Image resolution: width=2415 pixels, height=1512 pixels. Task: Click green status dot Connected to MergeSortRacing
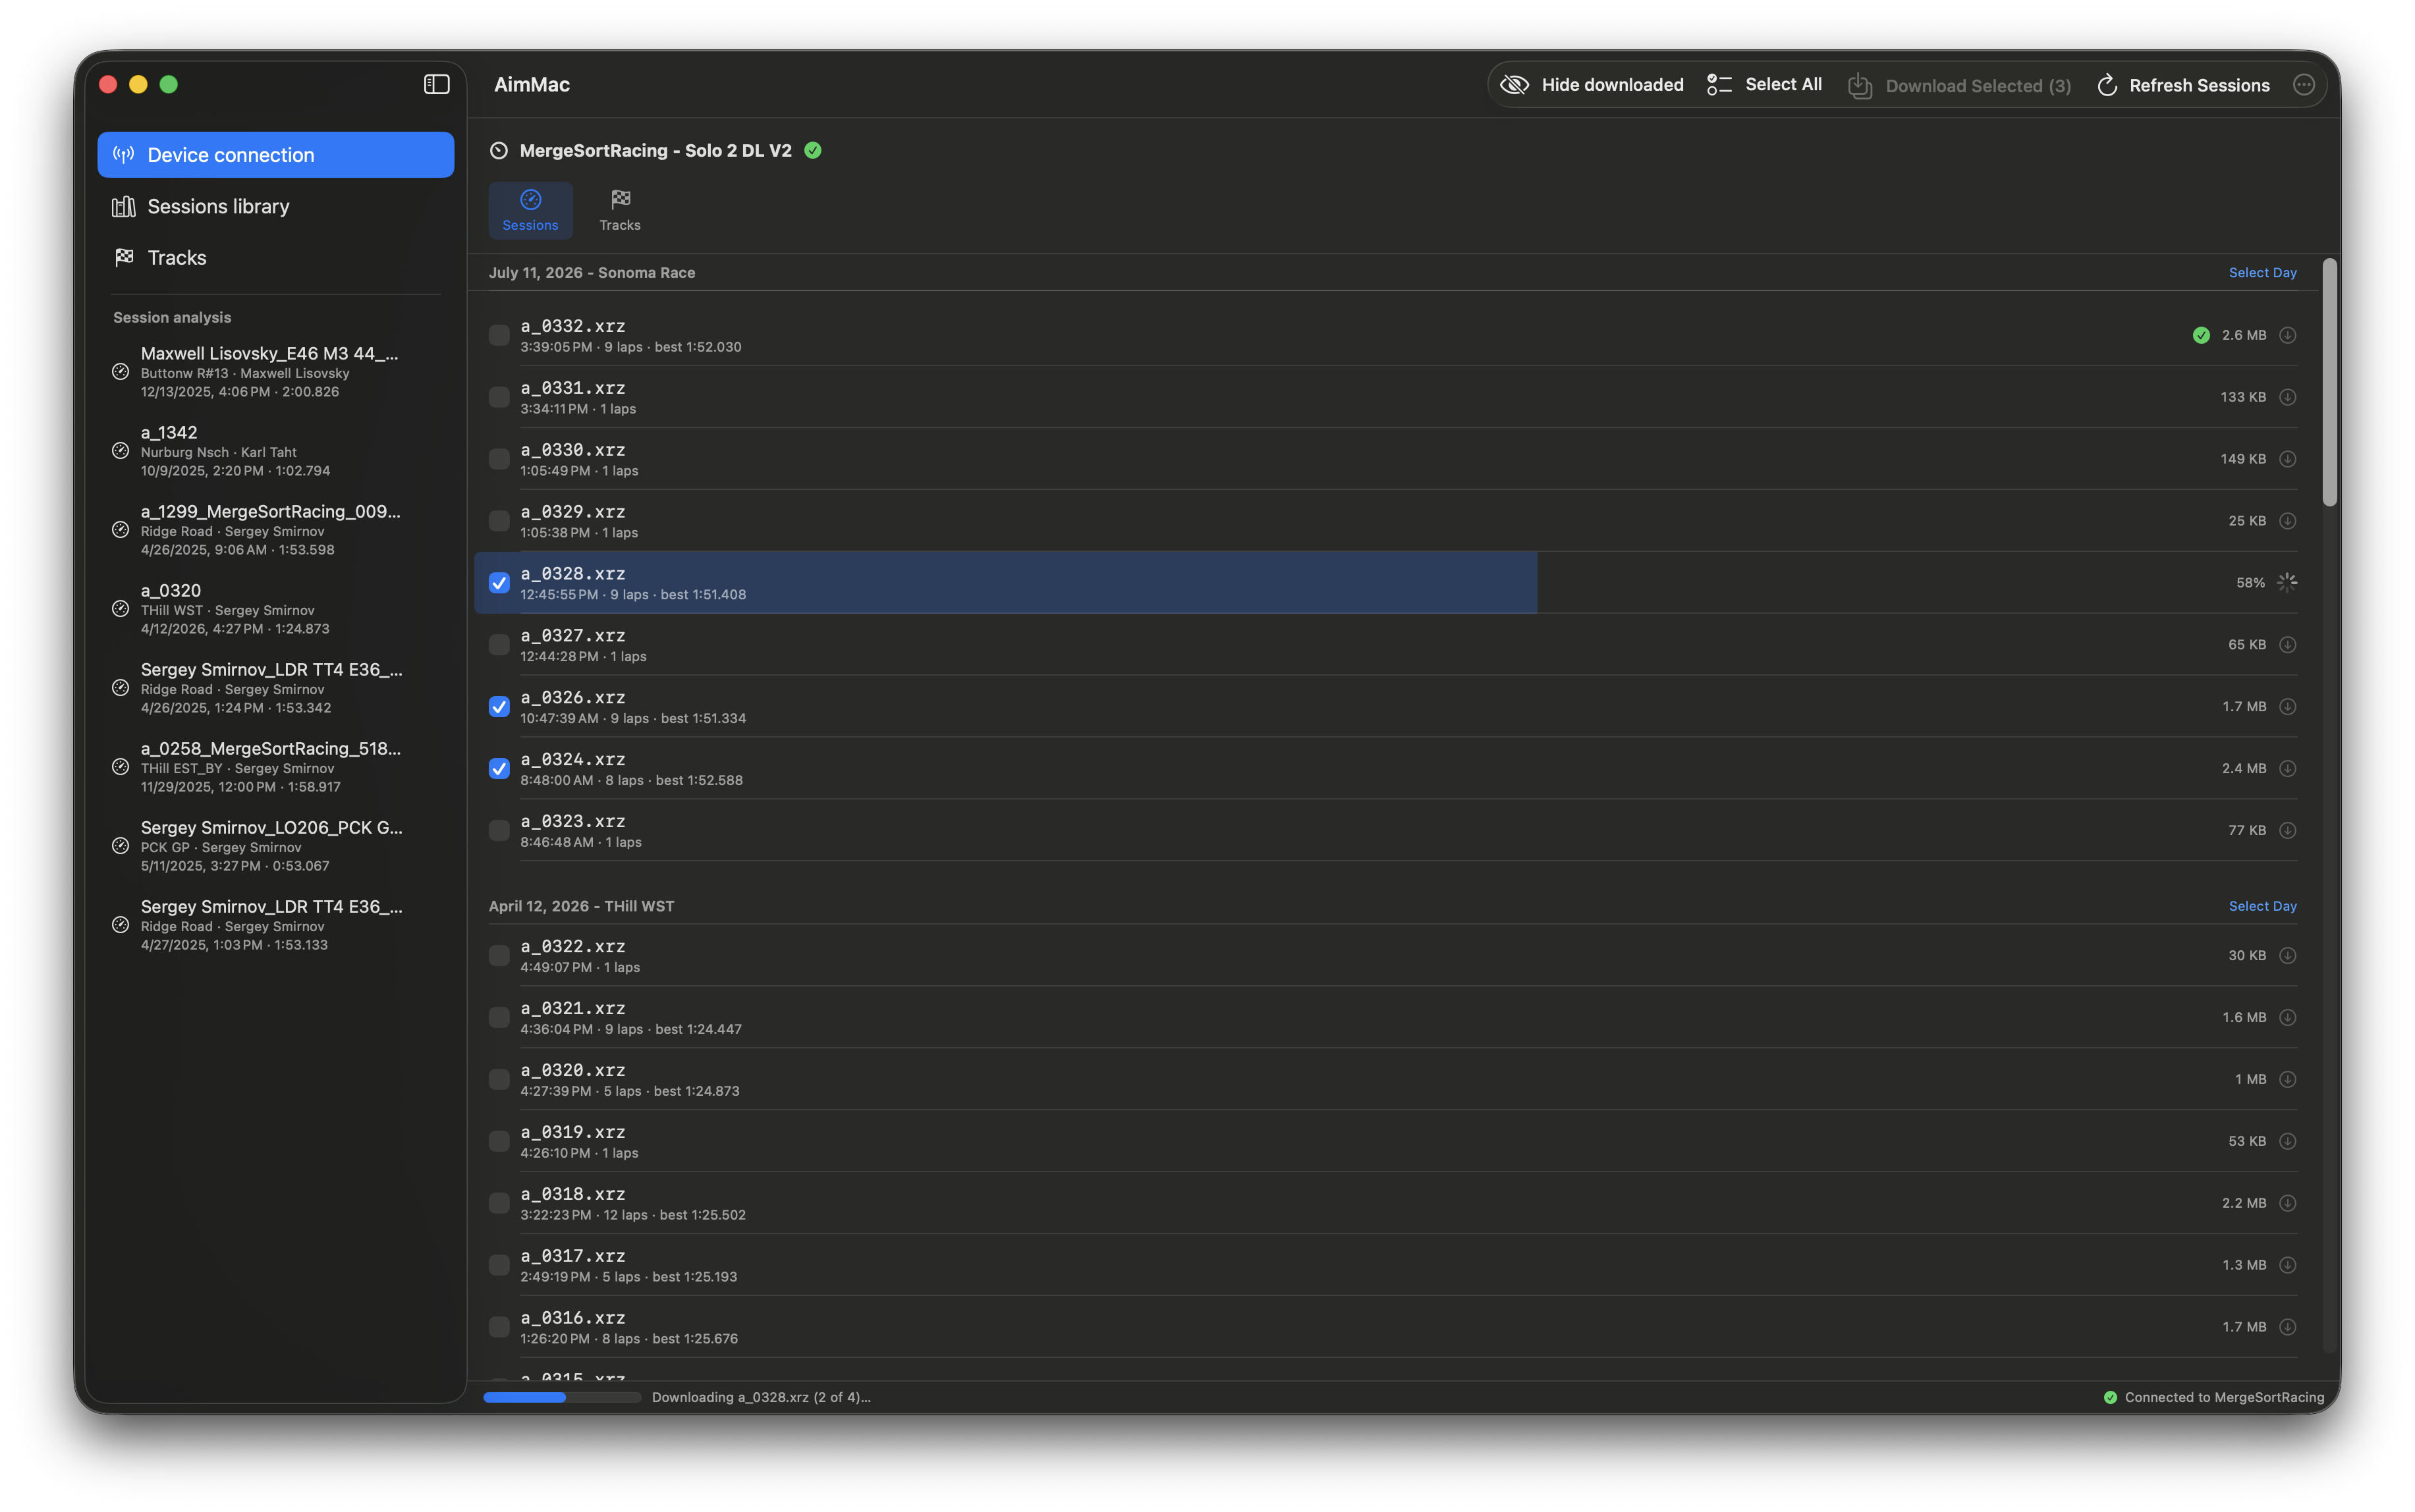2110,1397
